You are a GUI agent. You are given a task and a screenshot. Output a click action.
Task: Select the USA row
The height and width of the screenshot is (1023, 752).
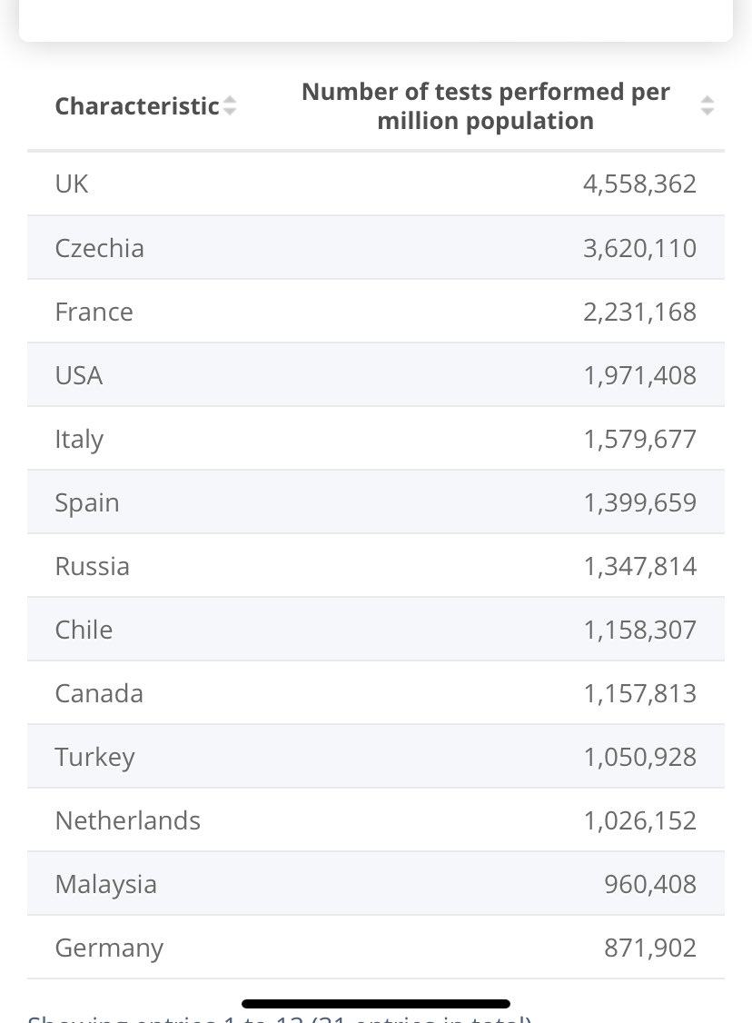point(376,375)
